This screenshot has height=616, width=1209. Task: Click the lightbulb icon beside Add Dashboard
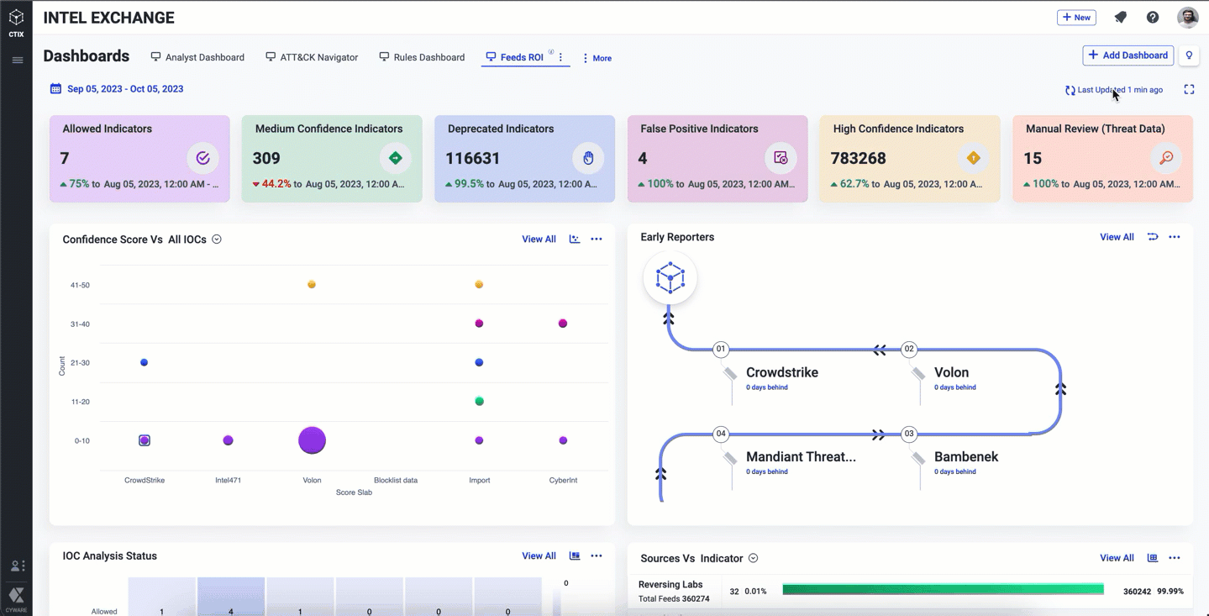pos(1189,55)
